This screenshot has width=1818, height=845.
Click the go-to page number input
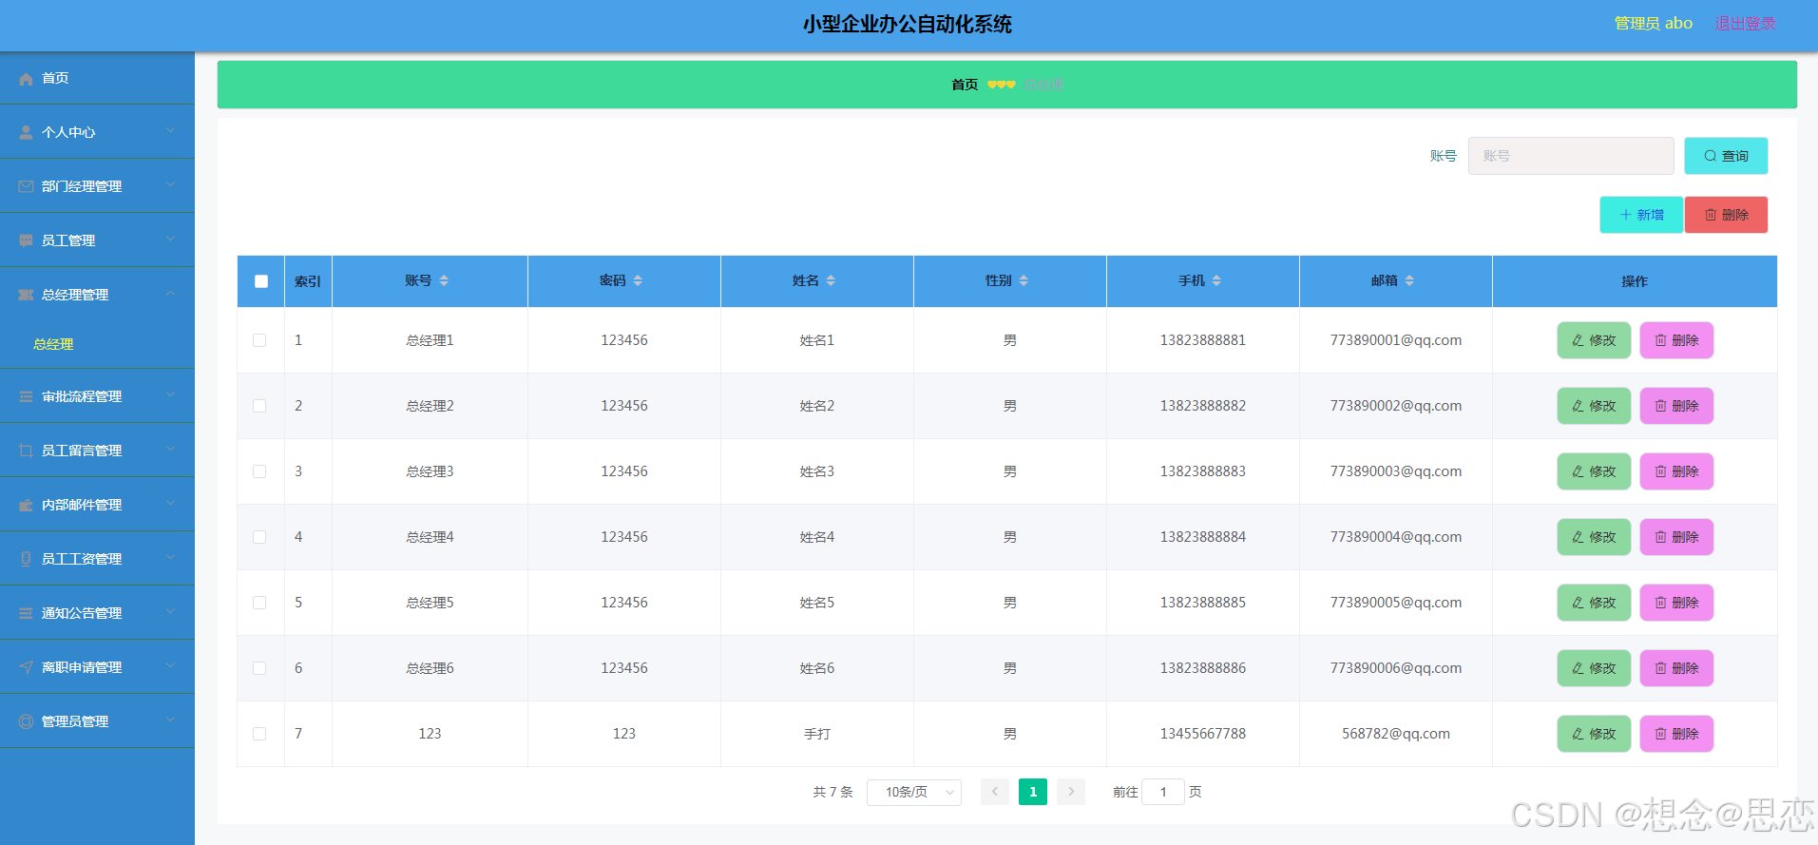click(1163, 793)
